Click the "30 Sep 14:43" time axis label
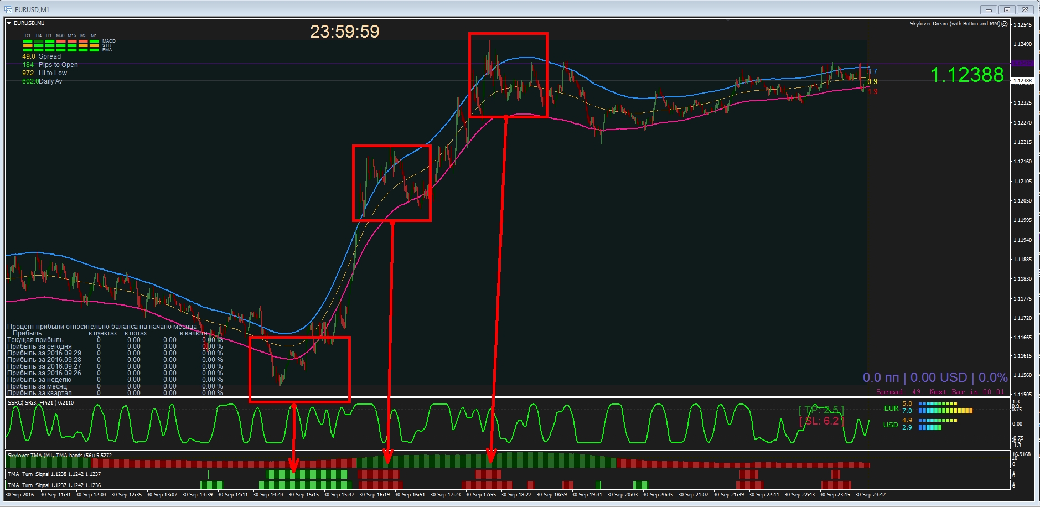Image resolution: width=1040 pixels, height=507 pixels. (268, 495)
